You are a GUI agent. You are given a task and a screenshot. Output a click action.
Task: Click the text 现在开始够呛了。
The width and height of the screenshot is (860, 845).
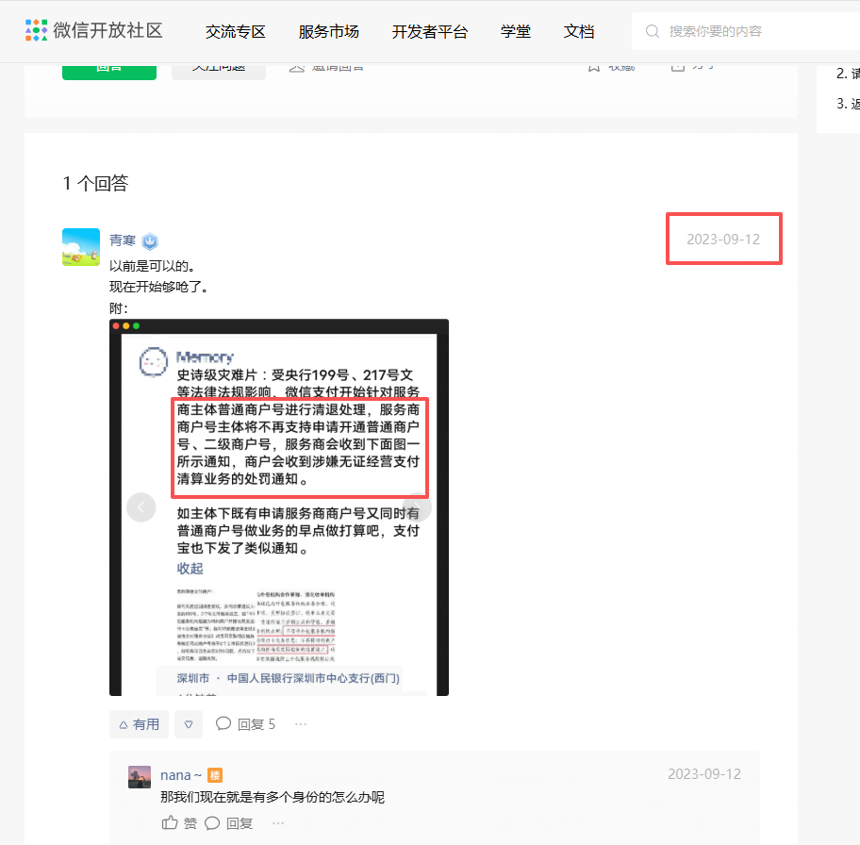158,287
